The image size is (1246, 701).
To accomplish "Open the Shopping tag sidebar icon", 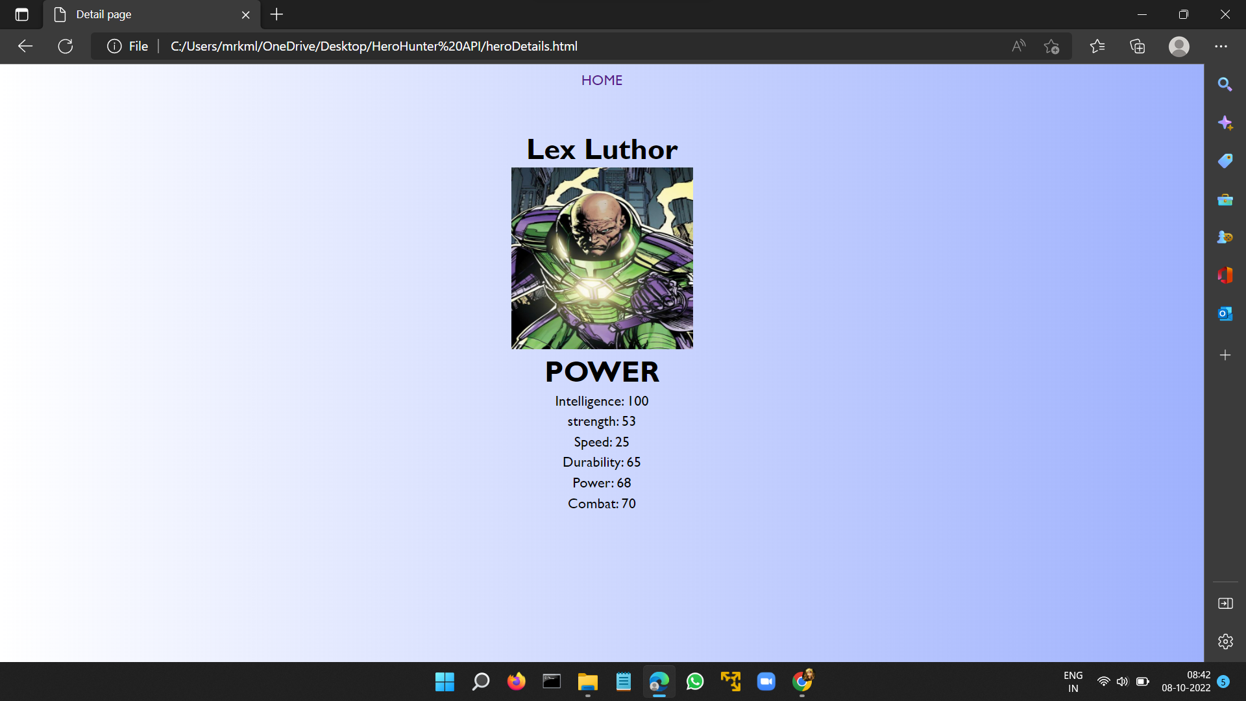I will (x=1225, y=161).
